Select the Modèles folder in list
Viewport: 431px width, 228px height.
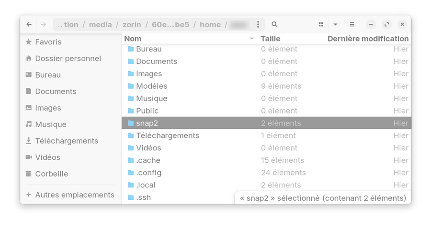pos(151,86)
